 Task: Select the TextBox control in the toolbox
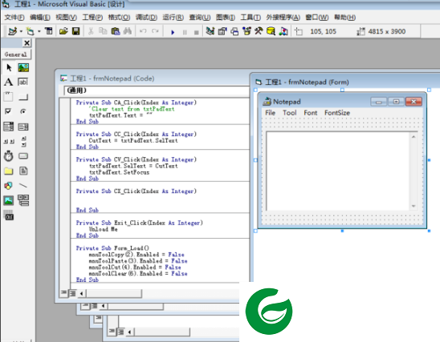click(23, 82)
